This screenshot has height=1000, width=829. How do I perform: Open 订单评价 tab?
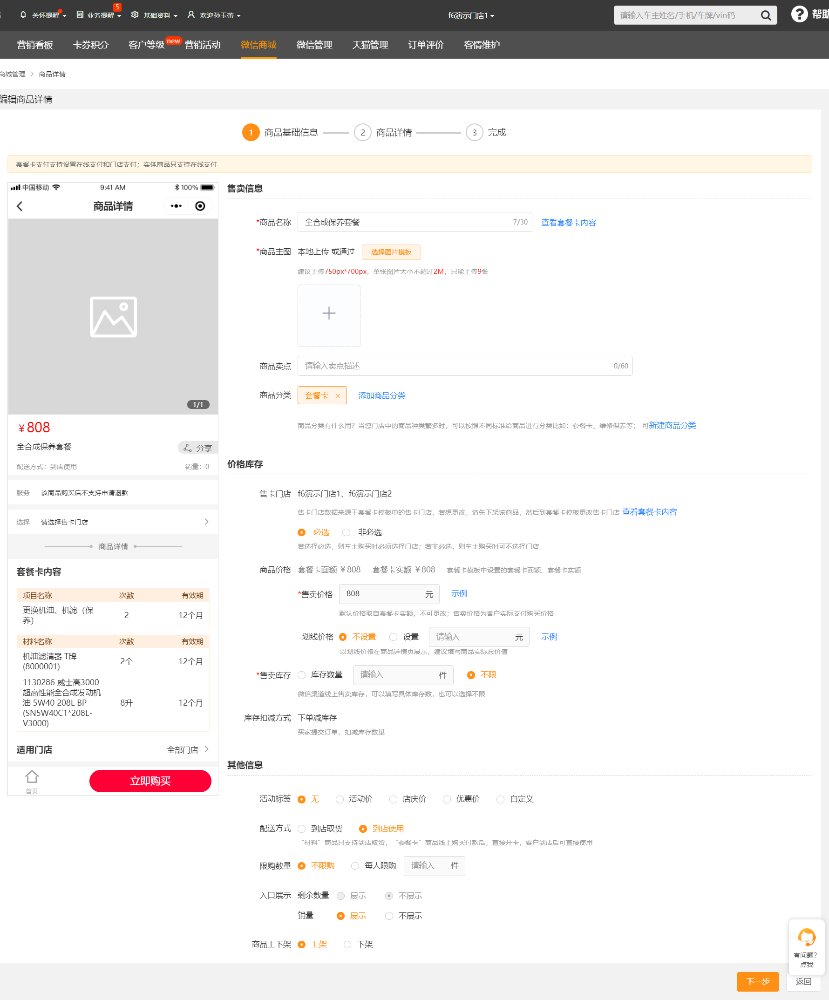pos(426,45)
